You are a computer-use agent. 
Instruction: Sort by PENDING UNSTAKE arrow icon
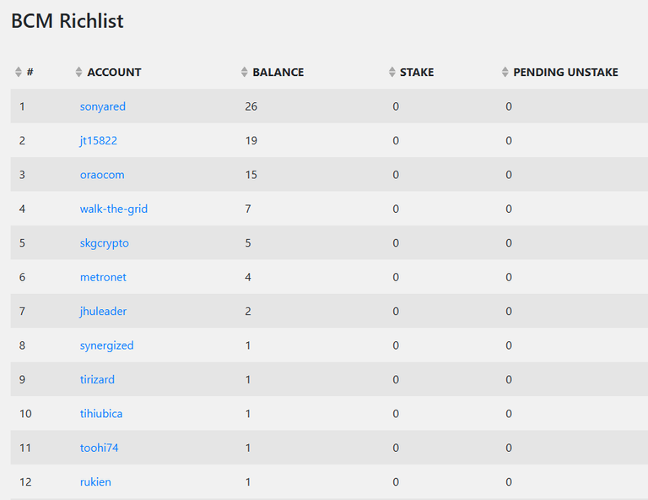(505, 72)
